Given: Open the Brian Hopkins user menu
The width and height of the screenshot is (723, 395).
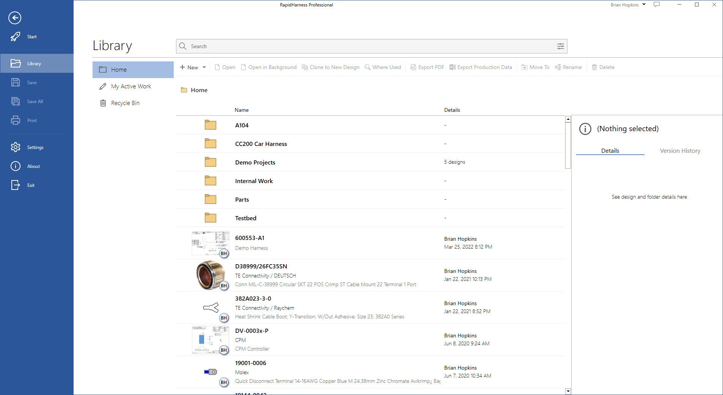Looking at the screenshot, I should point(628,5).
